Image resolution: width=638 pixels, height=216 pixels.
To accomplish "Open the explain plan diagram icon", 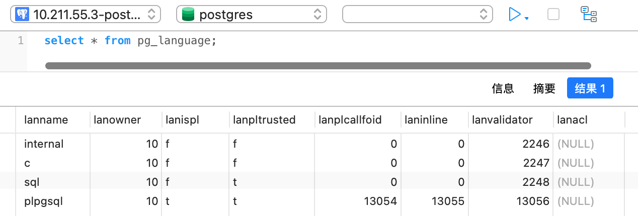I will 589,14.
